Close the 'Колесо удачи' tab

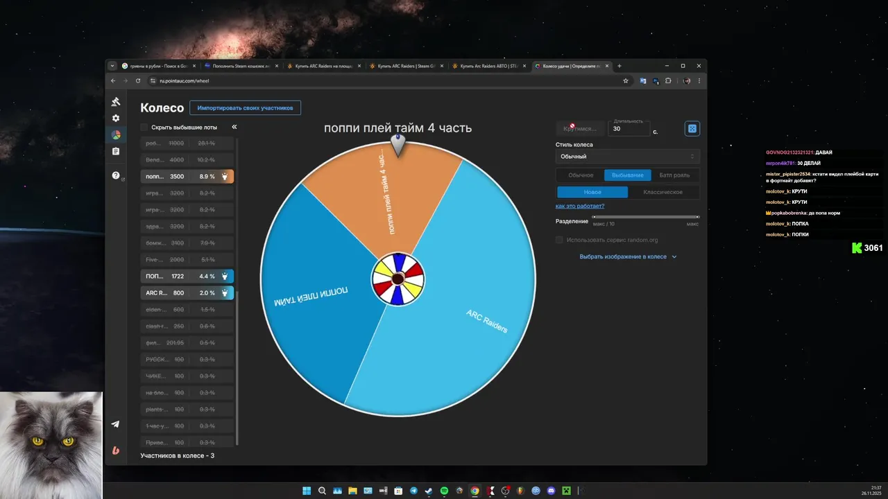608,66
